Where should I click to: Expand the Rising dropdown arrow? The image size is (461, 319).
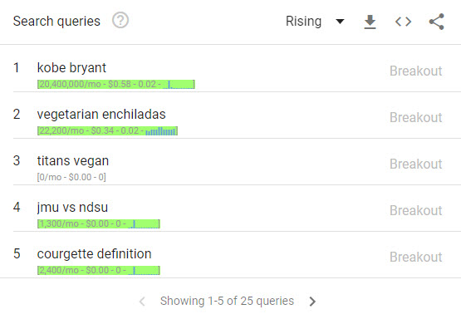tap(340, 22)
